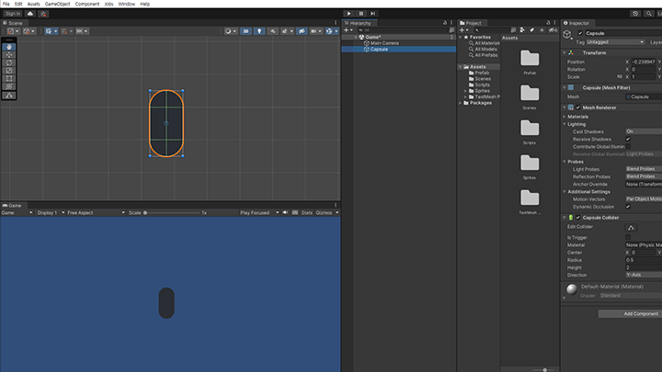Select the Rotate tool in Scene

(x=9, y=63)
